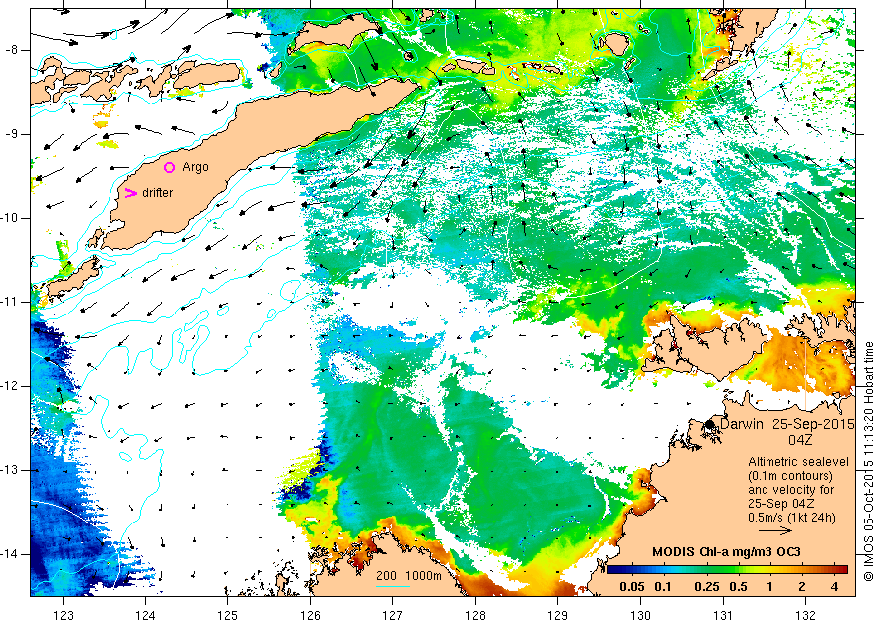This screenshot has height=627, width=876.
Task: Click the '25-Sep-2015' date text
Action: 813,424
